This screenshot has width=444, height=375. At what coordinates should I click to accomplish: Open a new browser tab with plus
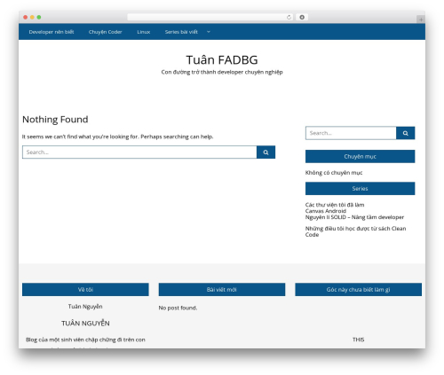click(x=421, y=20)
